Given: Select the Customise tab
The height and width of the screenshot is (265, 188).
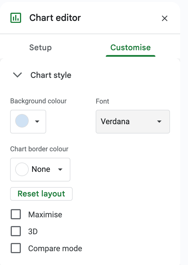Looking at the screenshot, I should click(x=130, y=47).
